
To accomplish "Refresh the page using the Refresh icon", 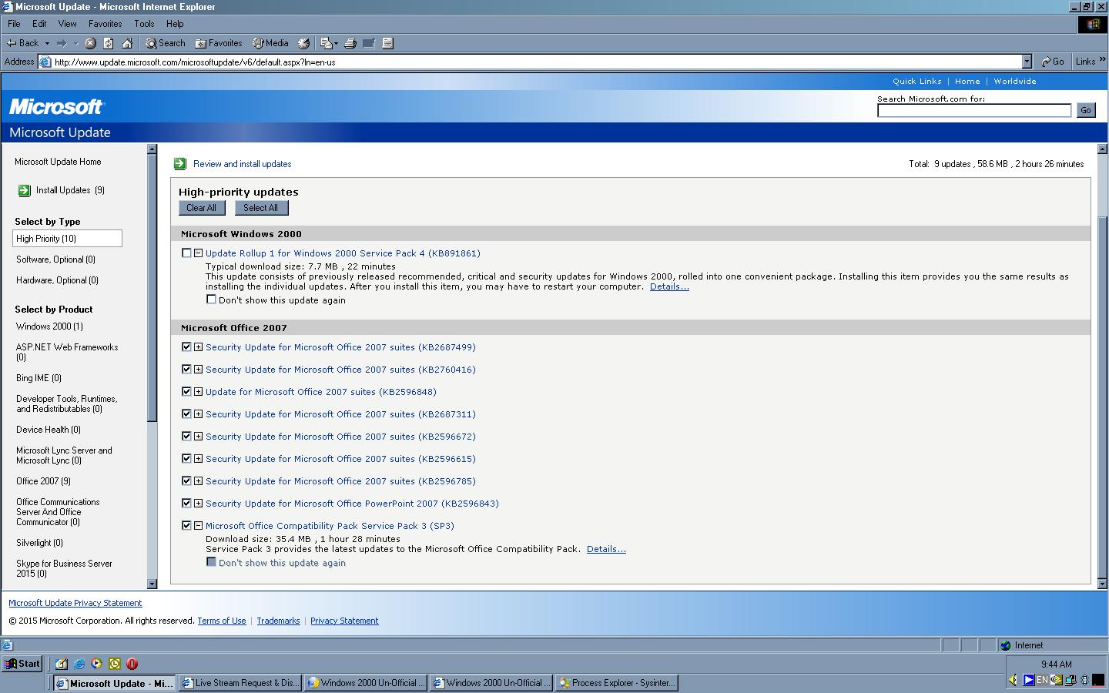I will point(109,43).
